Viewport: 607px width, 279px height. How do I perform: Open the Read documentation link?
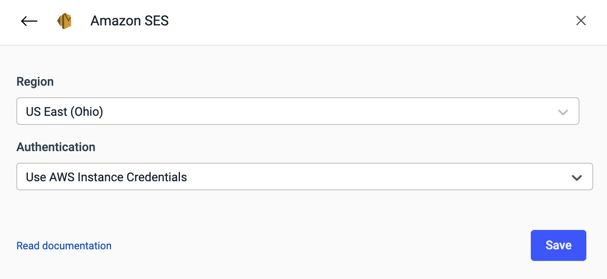point(64,246)
